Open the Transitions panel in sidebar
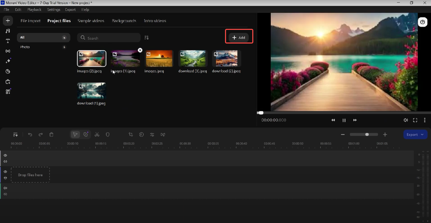The image size is (431, 223). [x=8, y=51]
